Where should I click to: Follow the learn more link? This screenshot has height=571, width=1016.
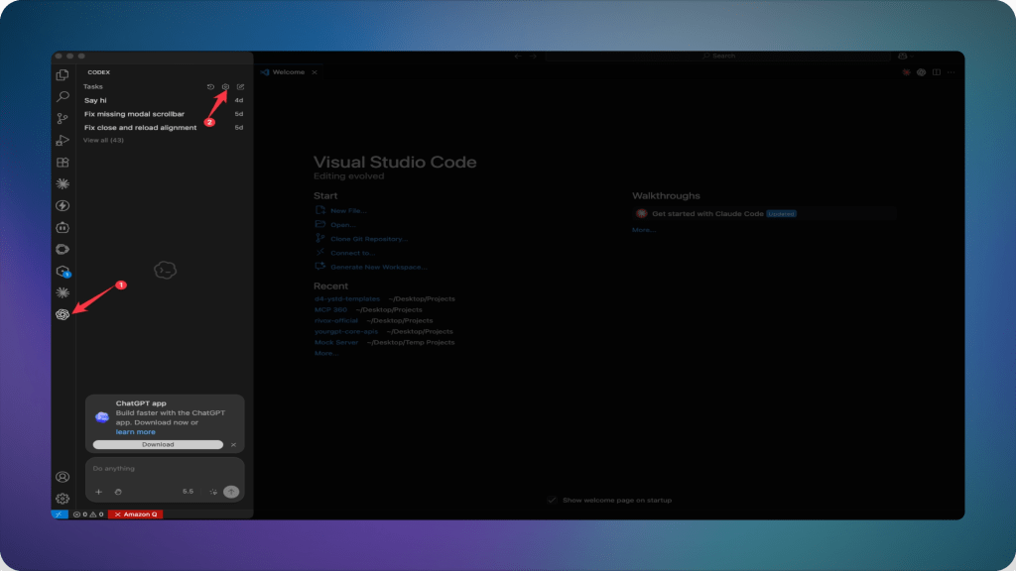(135, 432)
